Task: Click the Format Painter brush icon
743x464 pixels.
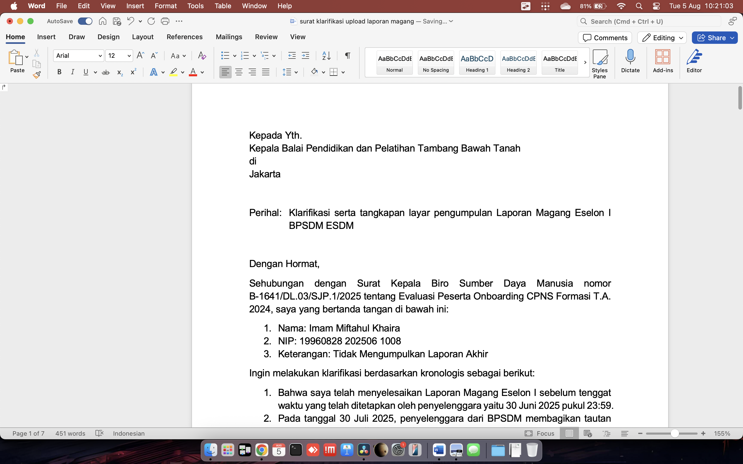Action: point(37,74)
